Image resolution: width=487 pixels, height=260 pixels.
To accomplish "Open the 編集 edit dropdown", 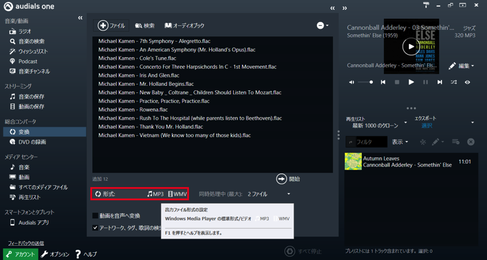I will [462, 66].
